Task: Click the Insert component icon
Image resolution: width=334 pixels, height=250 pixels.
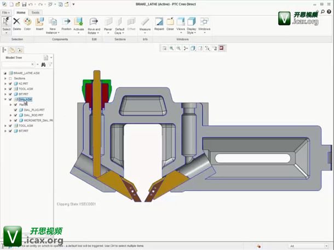Action: pos(40,23)
